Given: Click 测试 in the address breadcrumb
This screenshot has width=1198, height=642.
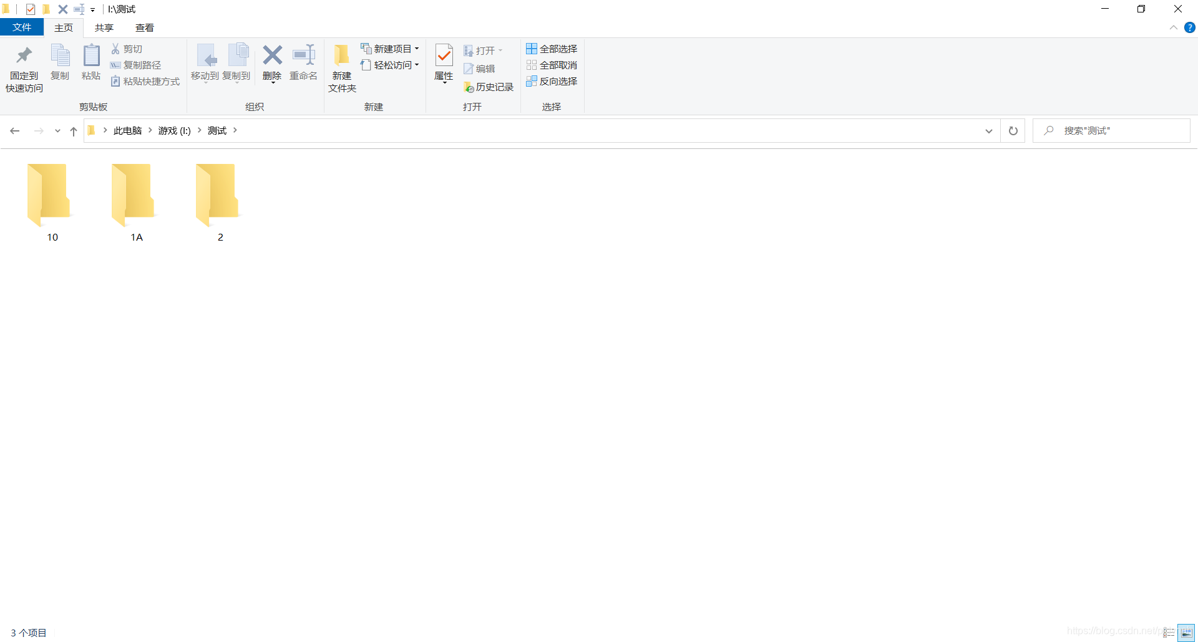Looking at the screenshot, I should 217,131.
